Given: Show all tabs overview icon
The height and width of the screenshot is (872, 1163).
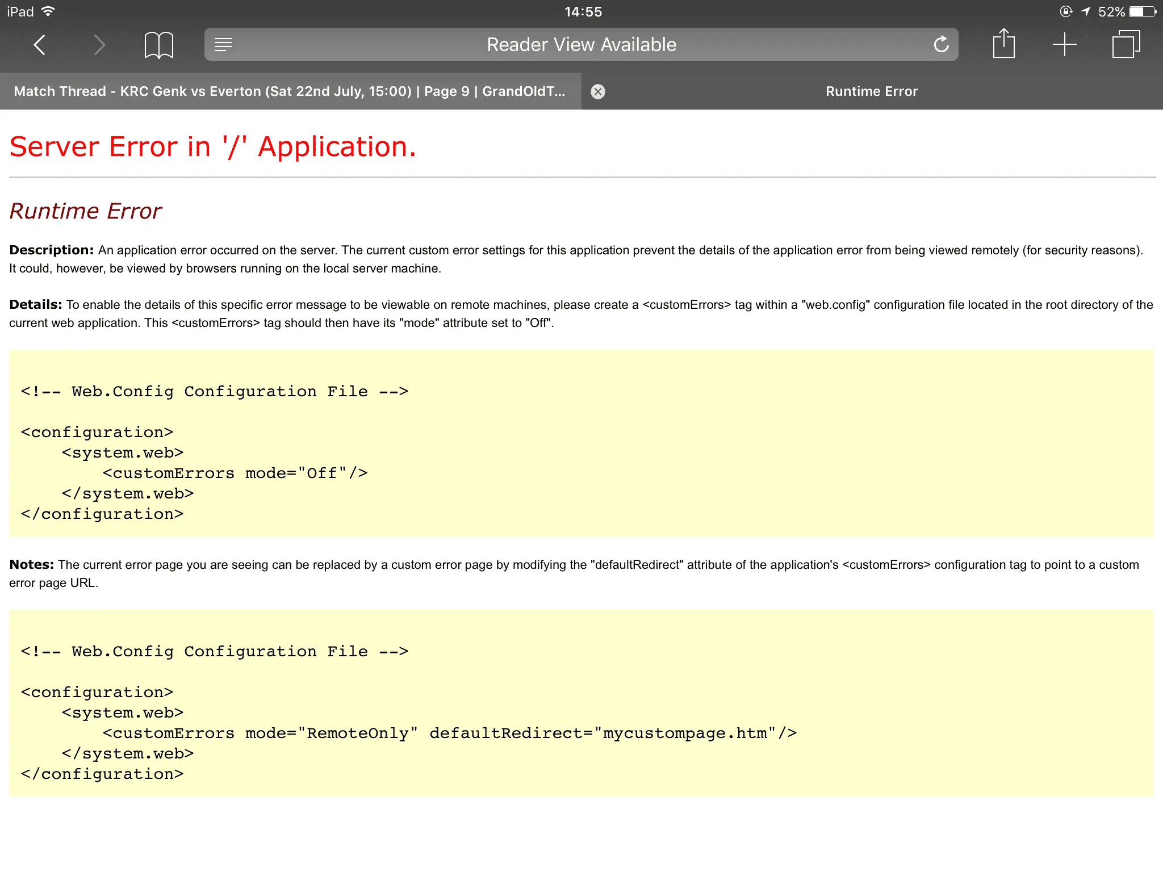Looking at the screenshot, I should (x=1126, y=44).
